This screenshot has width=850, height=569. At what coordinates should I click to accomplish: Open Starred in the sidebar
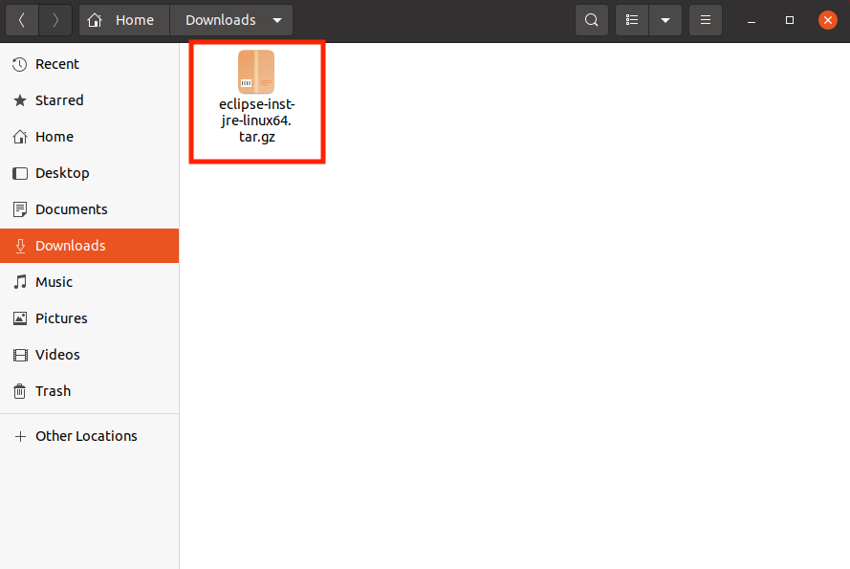[90, 100]
